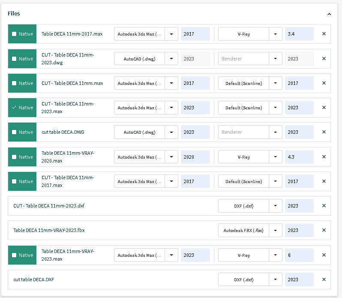Screen dimensions: 342x298
Task: Remove Table DECA 11mm-VRAY-2023.max file
Action: point(324,255)
